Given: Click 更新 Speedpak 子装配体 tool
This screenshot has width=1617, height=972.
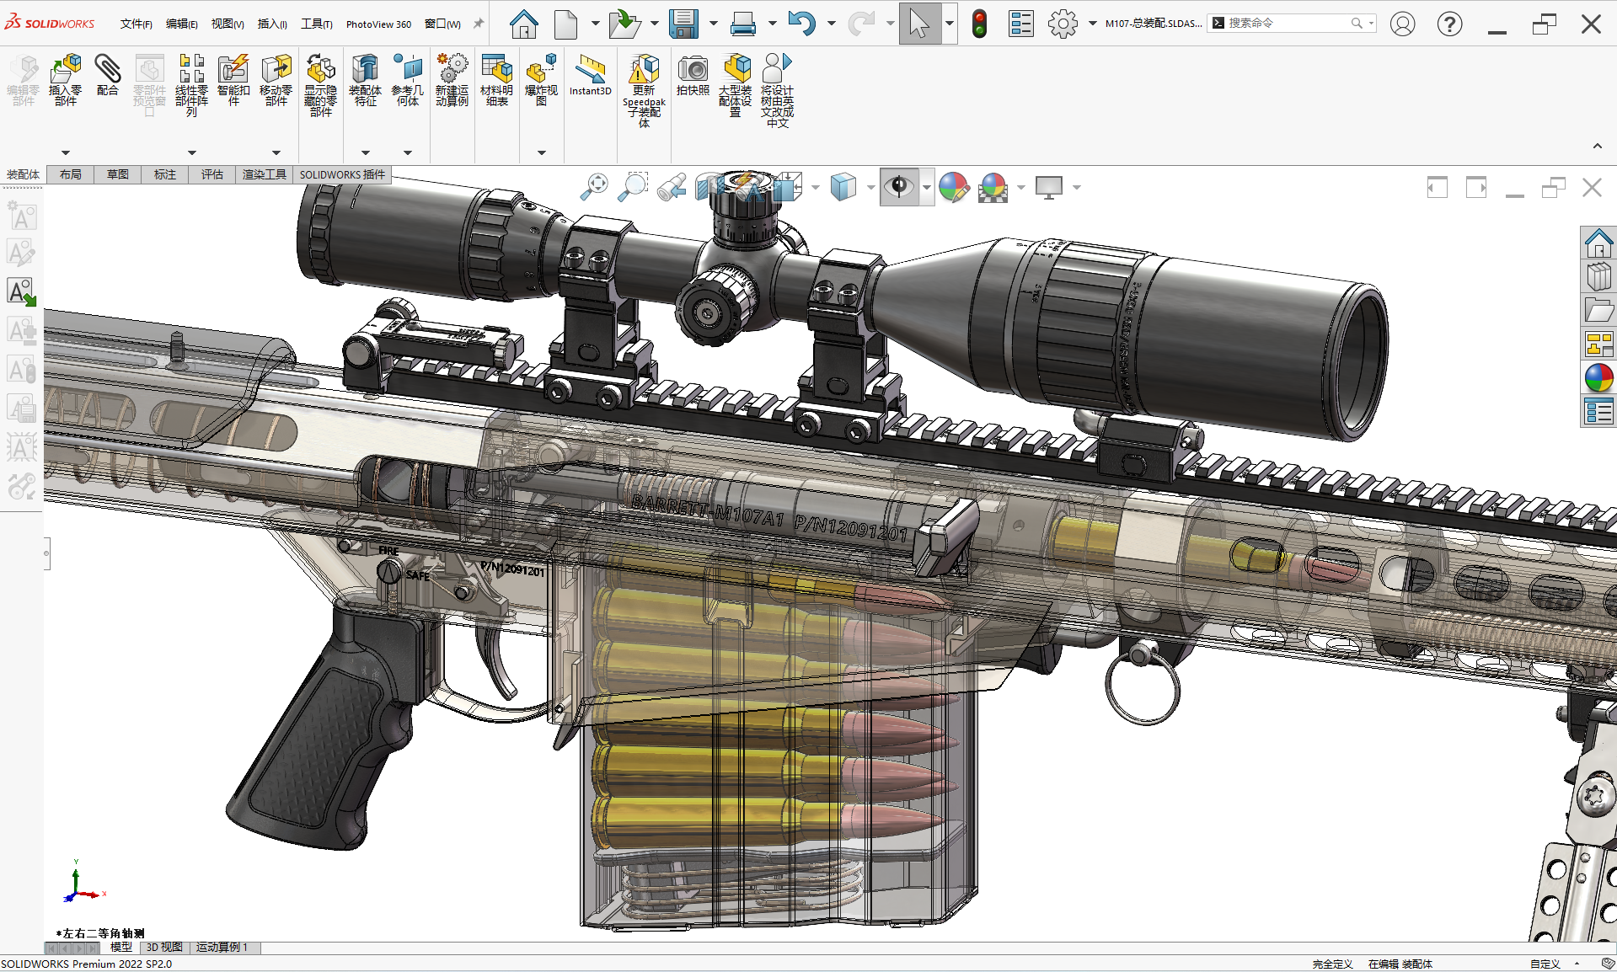Looking at the screenshot, I should tap(644, 91).
